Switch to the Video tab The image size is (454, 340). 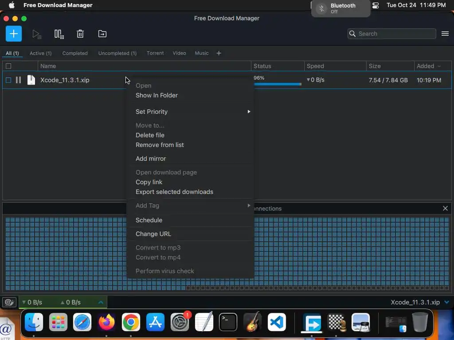[179, 53]
